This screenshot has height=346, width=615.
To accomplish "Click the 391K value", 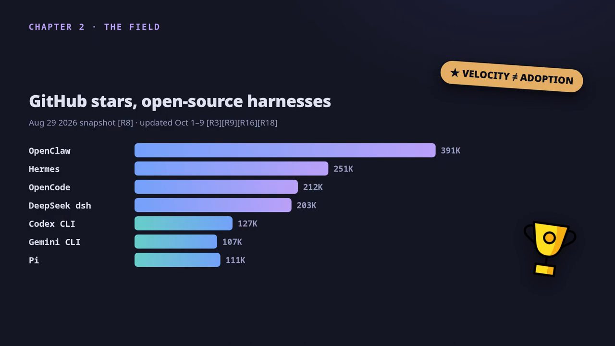I will (x=451, y=150).
